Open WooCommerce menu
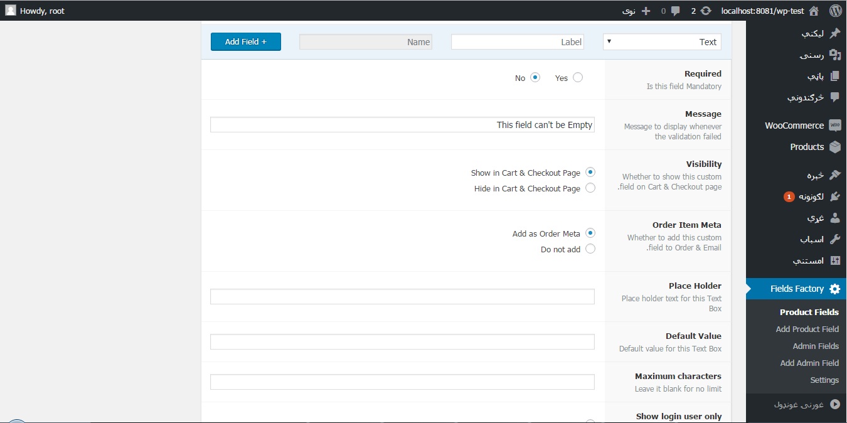847x423 pixels. [796, 126]
